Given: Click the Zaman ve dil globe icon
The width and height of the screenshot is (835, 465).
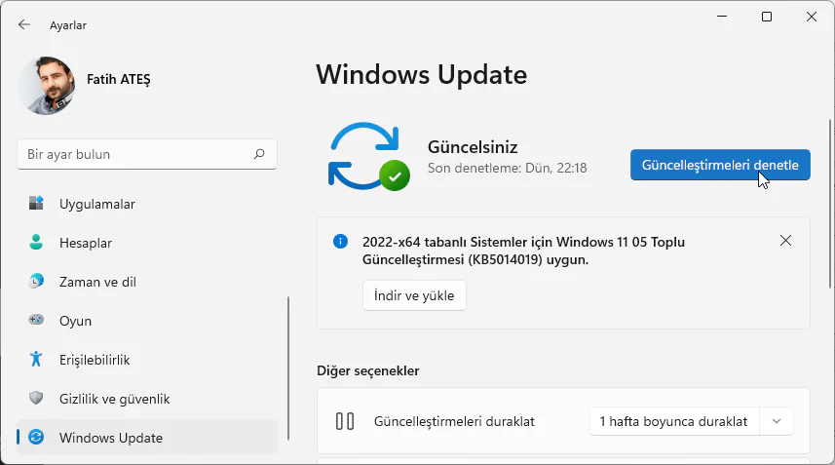Looking at the screenshot, I should coord(37,282).
